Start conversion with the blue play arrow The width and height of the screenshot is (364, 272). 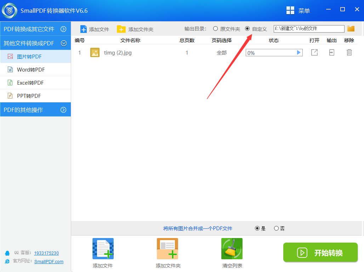click(x=299, y=52)
